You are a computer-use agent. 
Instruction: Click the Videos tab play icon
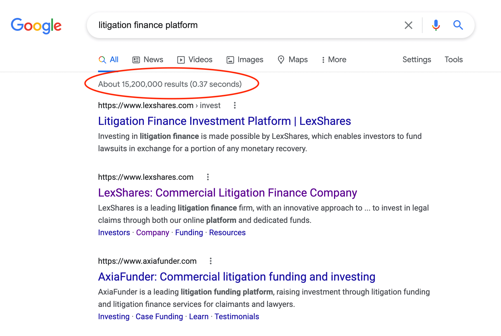point(181,60)
